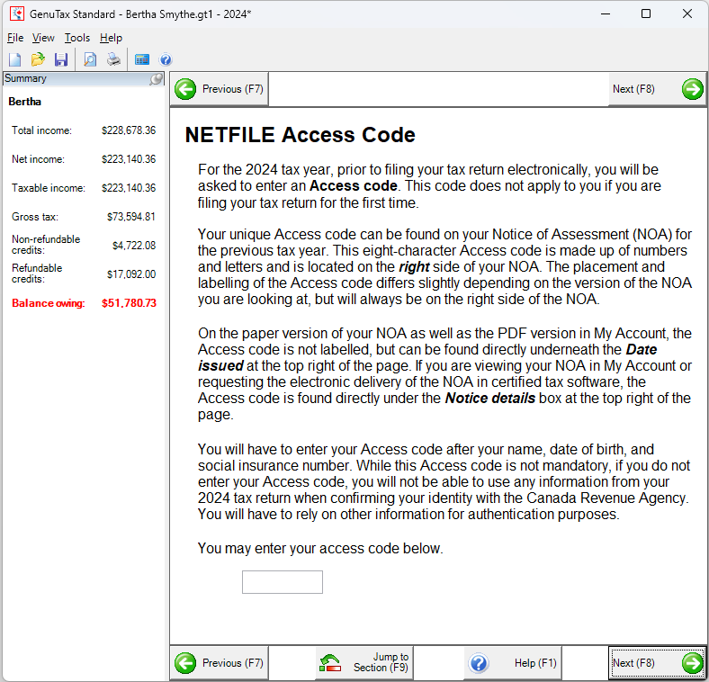
Task: Select the Total income $228,678.36 value
Action: [129, 130]
